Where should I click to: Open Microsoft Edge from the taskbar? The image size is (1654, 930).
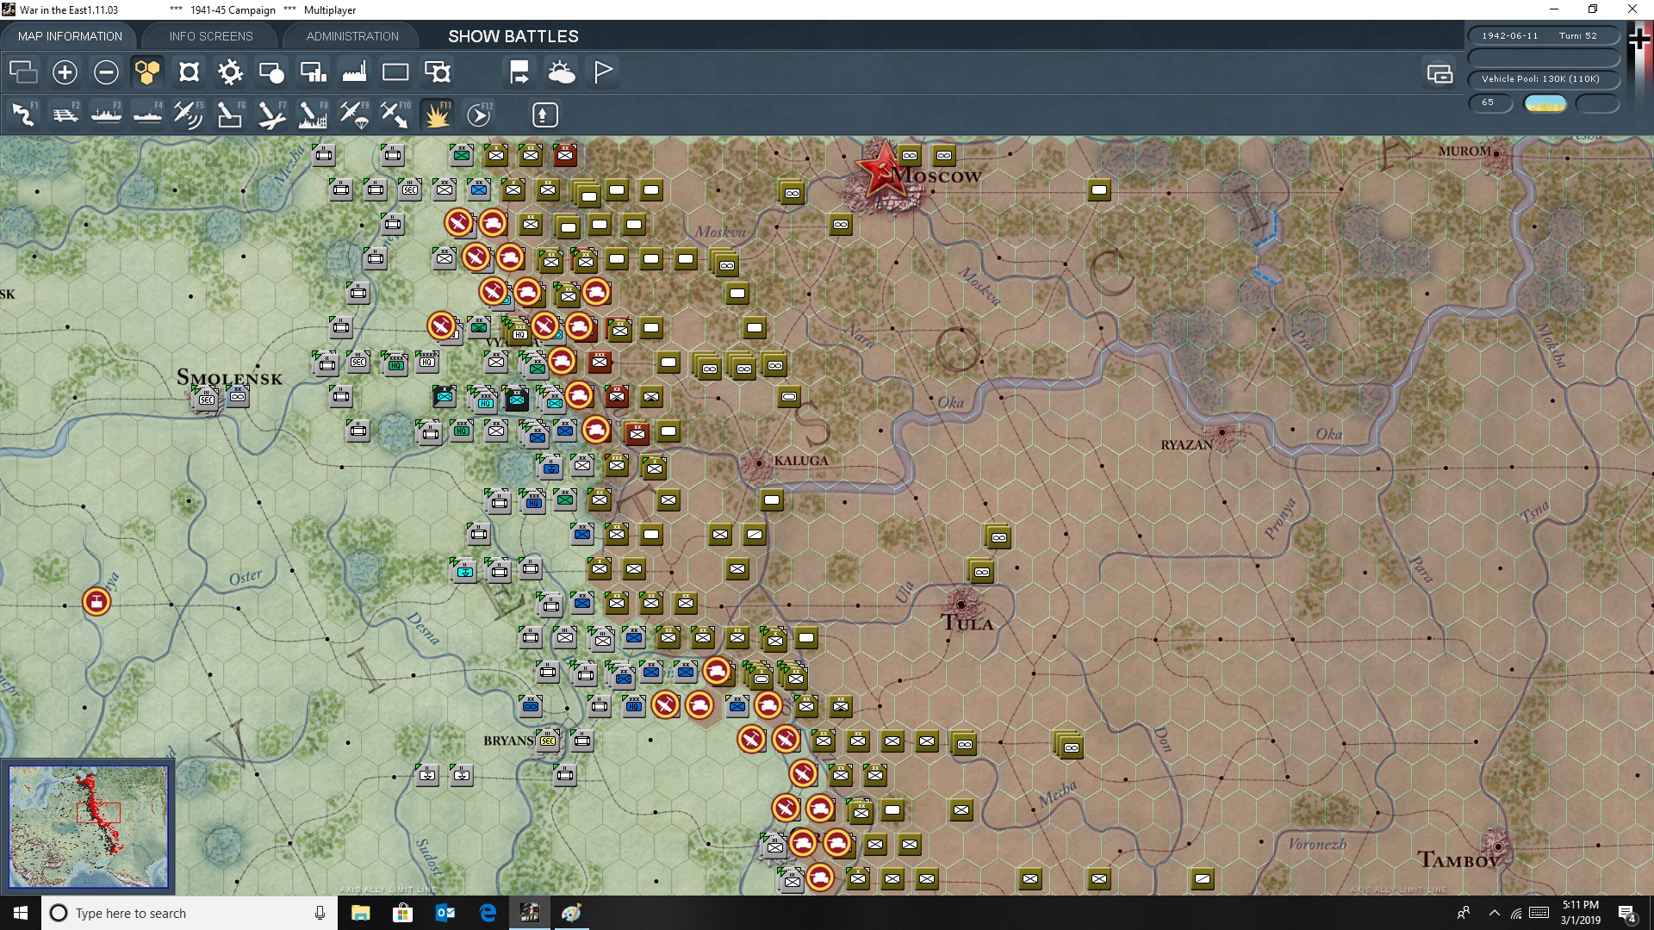(x=488, y=913)
